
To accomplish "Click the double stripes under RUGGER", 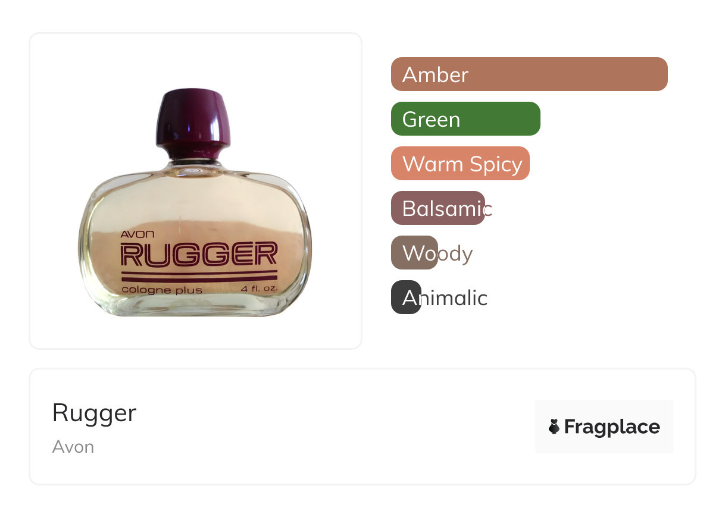I will pos(199,276).
